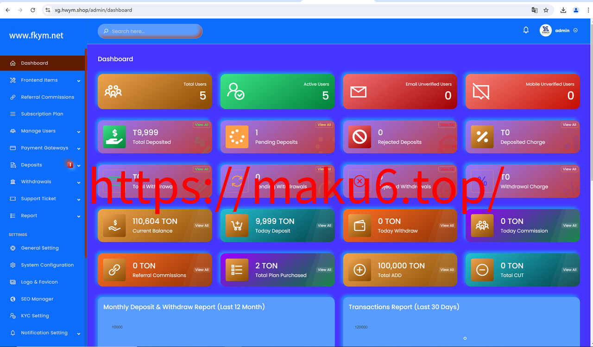
Task: Click the Mobile Unverified Users icon
Action: point(481,91)
